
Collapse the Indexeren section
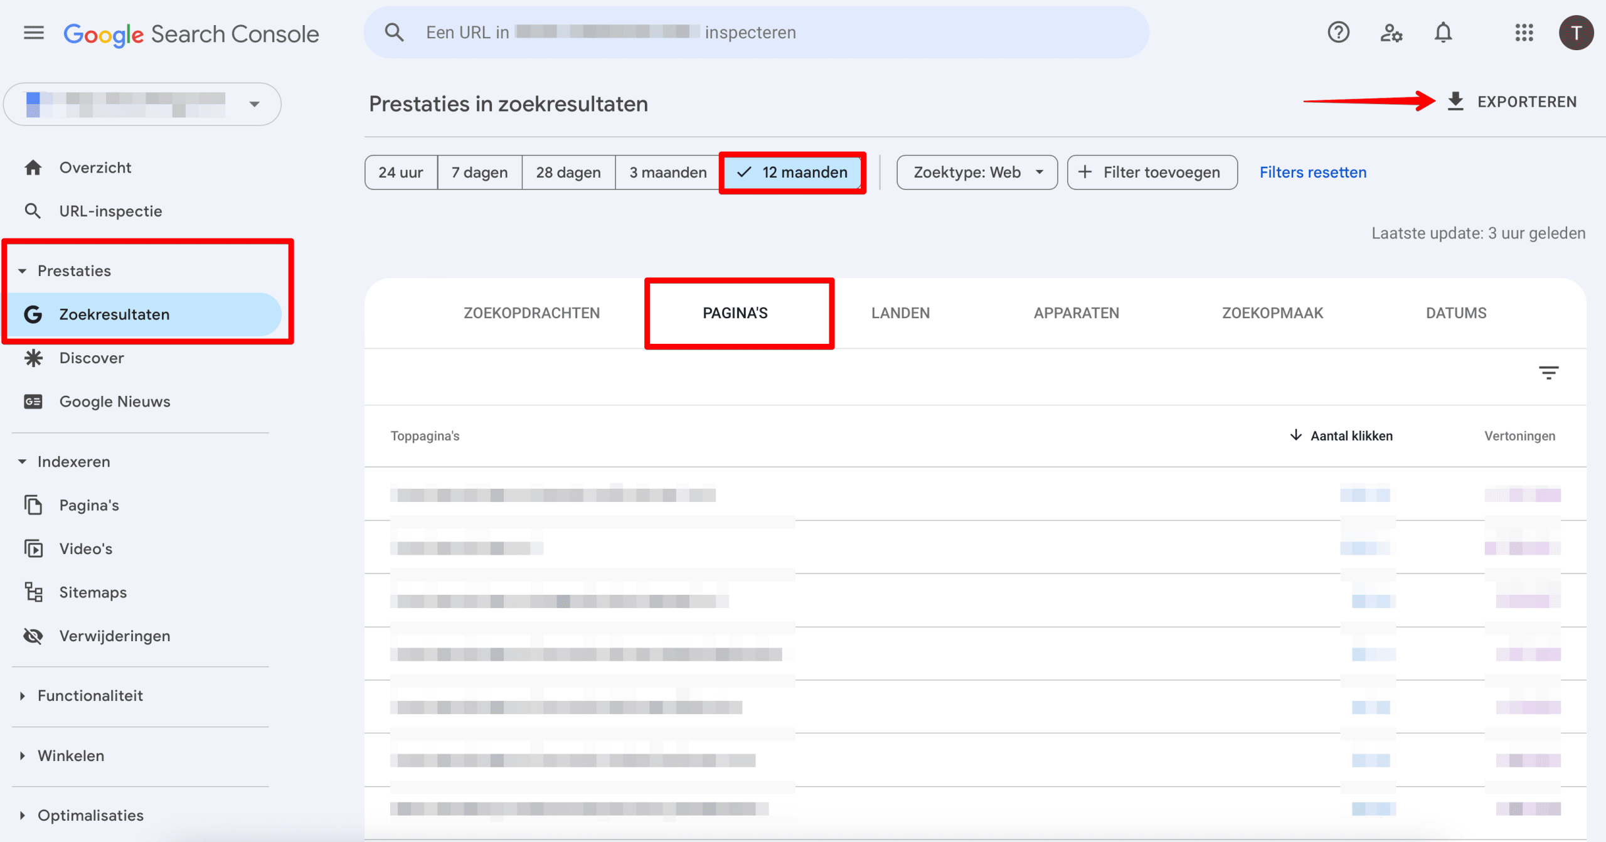click(x=23, y=462)
